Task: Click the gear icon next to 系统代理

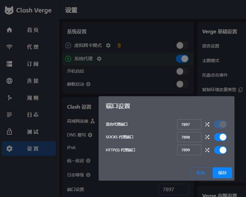Action: click(x=99, y=59)
